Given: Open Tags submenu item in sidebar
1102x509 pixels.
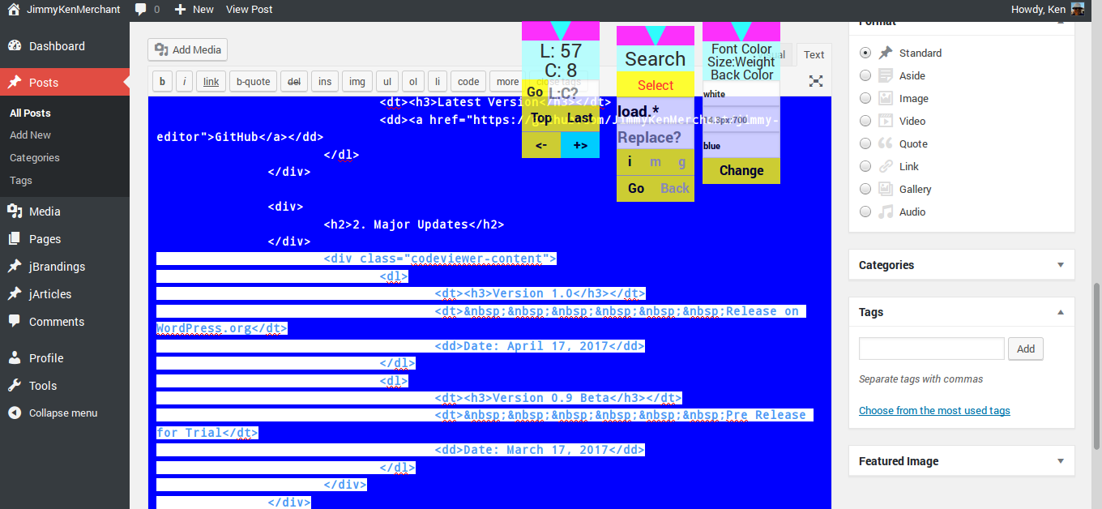Looking at the screenshot, I should coord(21,181).
